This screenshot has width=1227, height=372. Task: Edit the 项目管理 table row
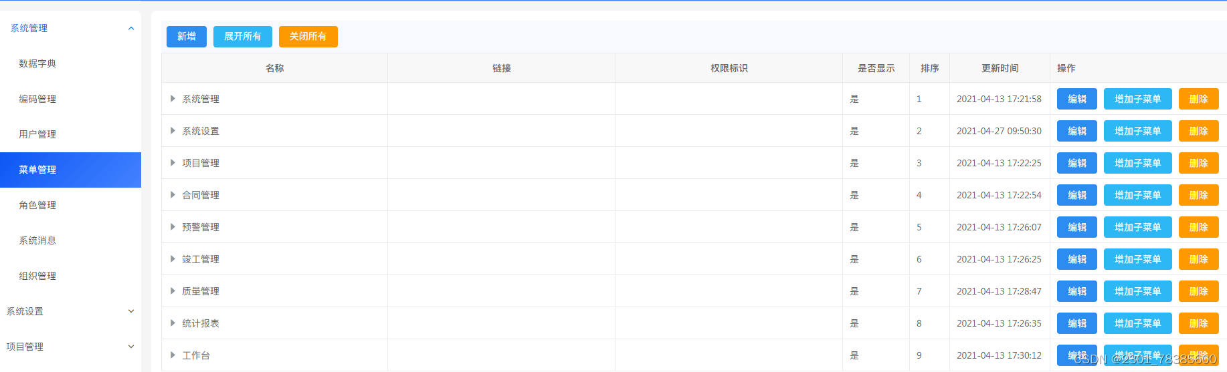pyautogui.click(x=1077, y=163)
